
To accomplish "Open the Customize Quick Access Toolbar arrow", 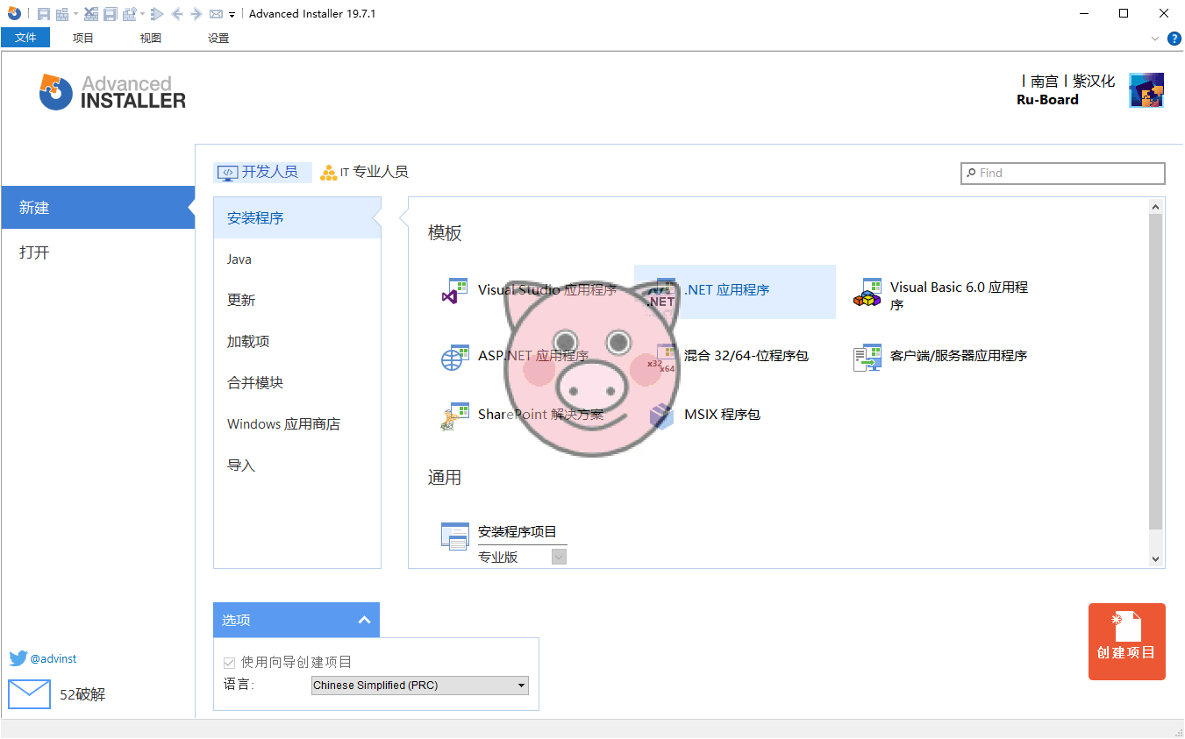I will [x=232, y=15].
